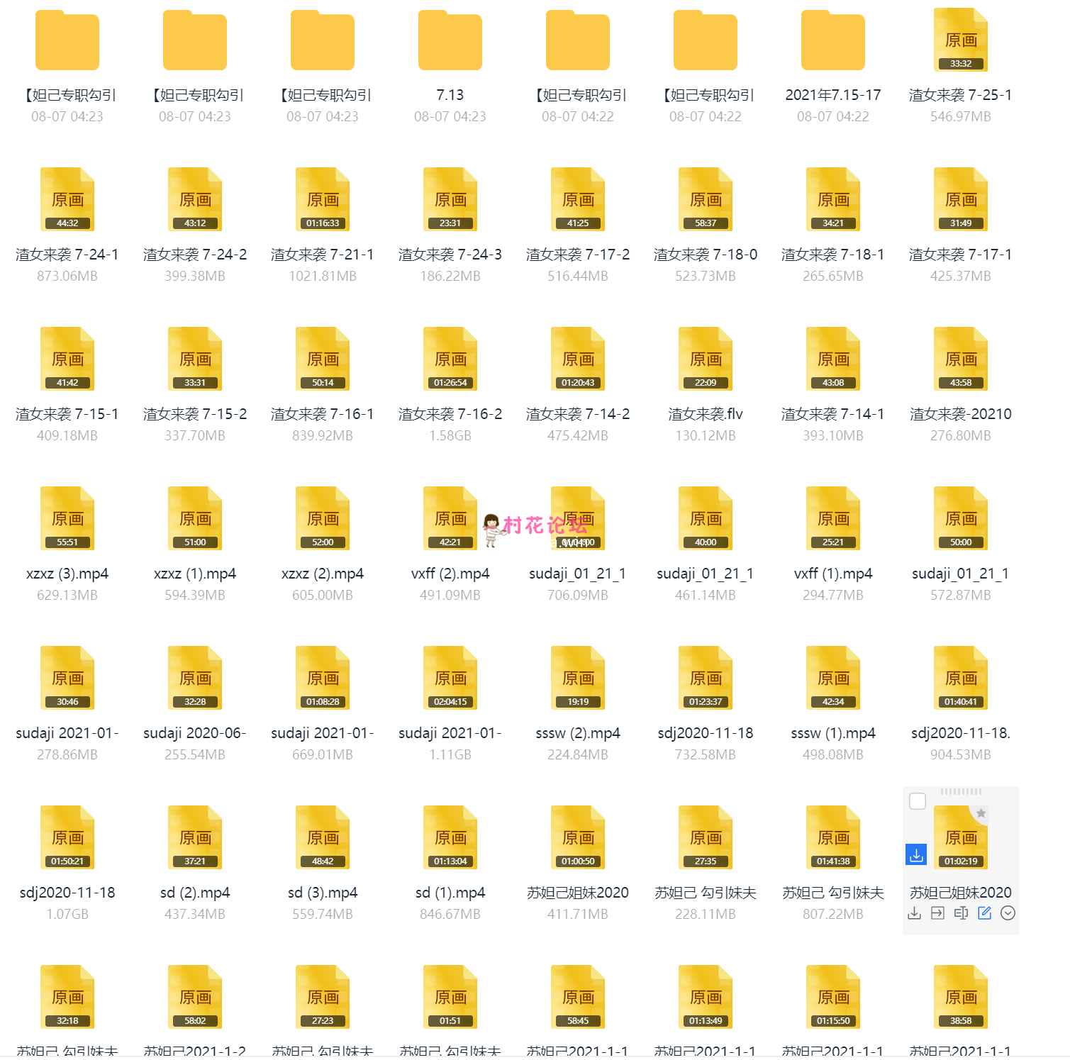Click the blue download button beside the 01:02:19 file
Screen dimensions: 1070x1060
tap(916, 854)
